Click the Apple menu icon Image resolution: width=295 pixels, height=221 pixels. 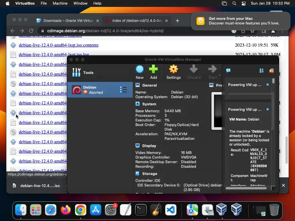coord(7,3)
